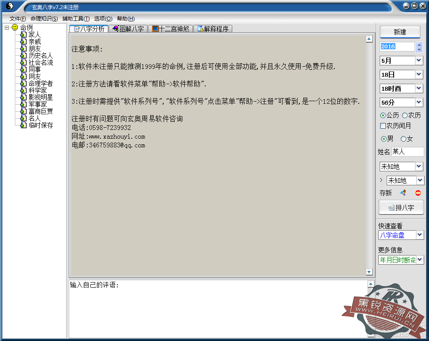Open the first 未知地 province dropdown
Viewport: 429px width, 341px height.
click(419, 166)
